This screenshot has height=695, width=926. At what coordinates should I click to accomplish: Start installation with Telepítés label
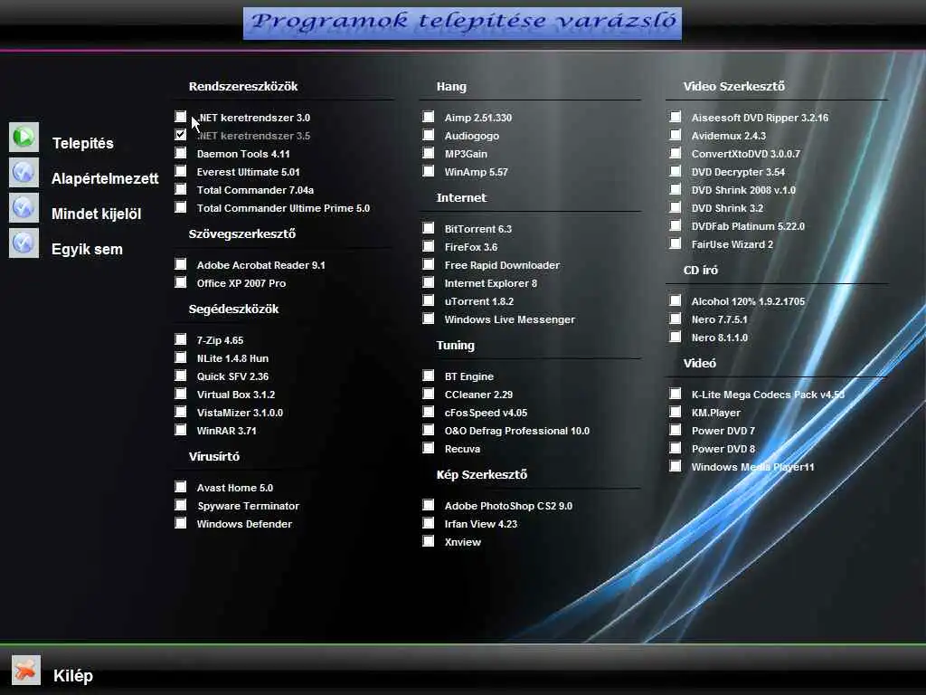click(82, 143)
